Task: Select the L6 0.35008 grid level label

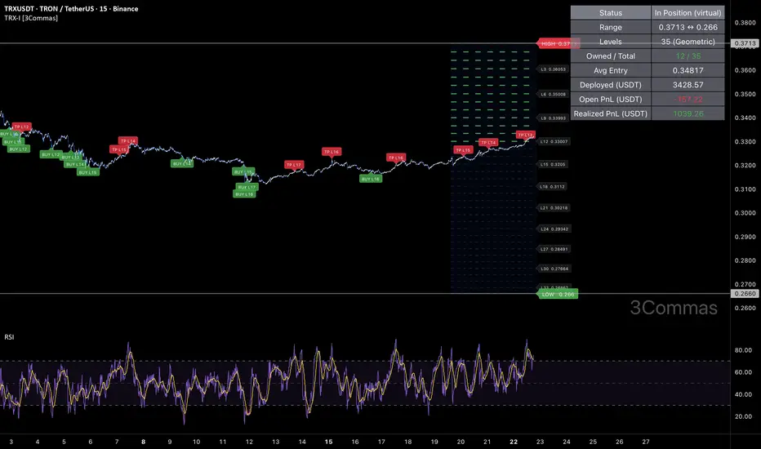Action: coord(554,94)
